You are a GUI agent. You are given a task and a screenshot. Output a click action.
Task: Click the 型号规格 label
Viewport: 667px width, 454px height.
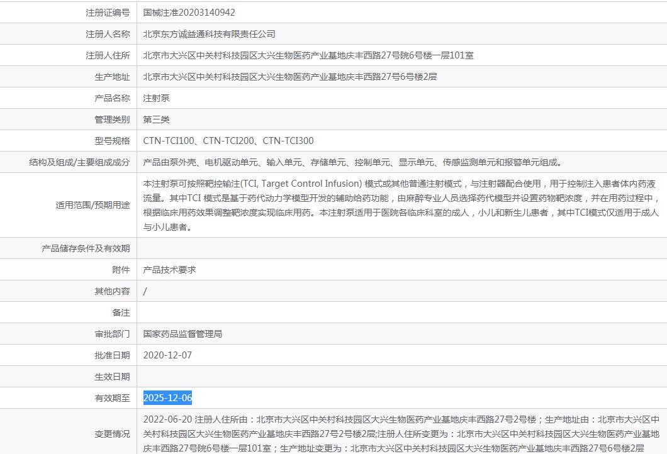coord(112,141)
